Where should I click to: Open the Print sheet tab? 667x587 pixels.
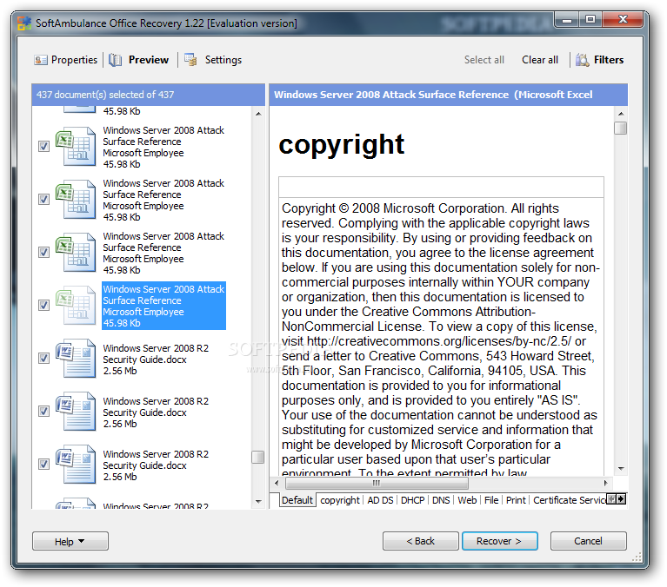tap(516, 500)
